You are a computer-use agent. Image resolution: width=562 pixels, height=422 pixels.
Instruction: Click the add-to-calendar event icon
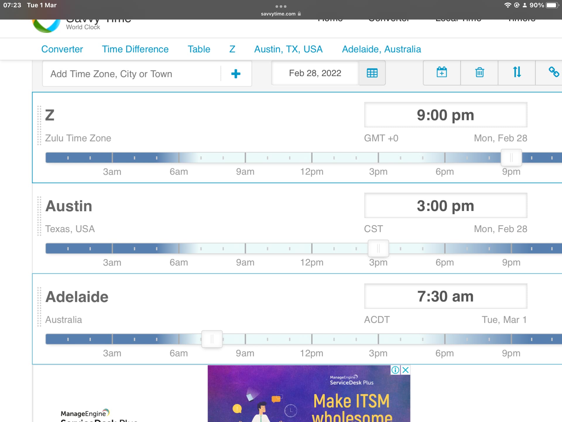[x=441, y=72]
